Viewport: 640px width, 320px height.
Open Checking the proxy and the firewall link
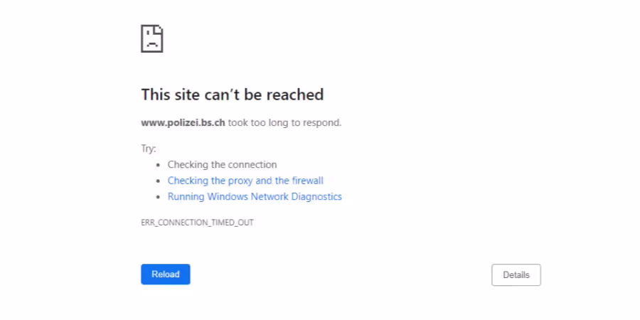coord(245,181)
